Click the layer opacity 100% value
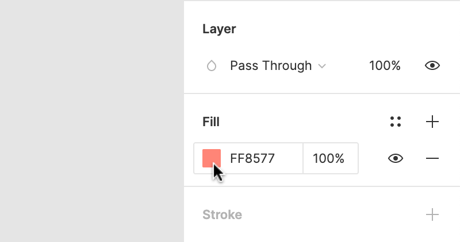The image size is (460, 242). [385, 65]
